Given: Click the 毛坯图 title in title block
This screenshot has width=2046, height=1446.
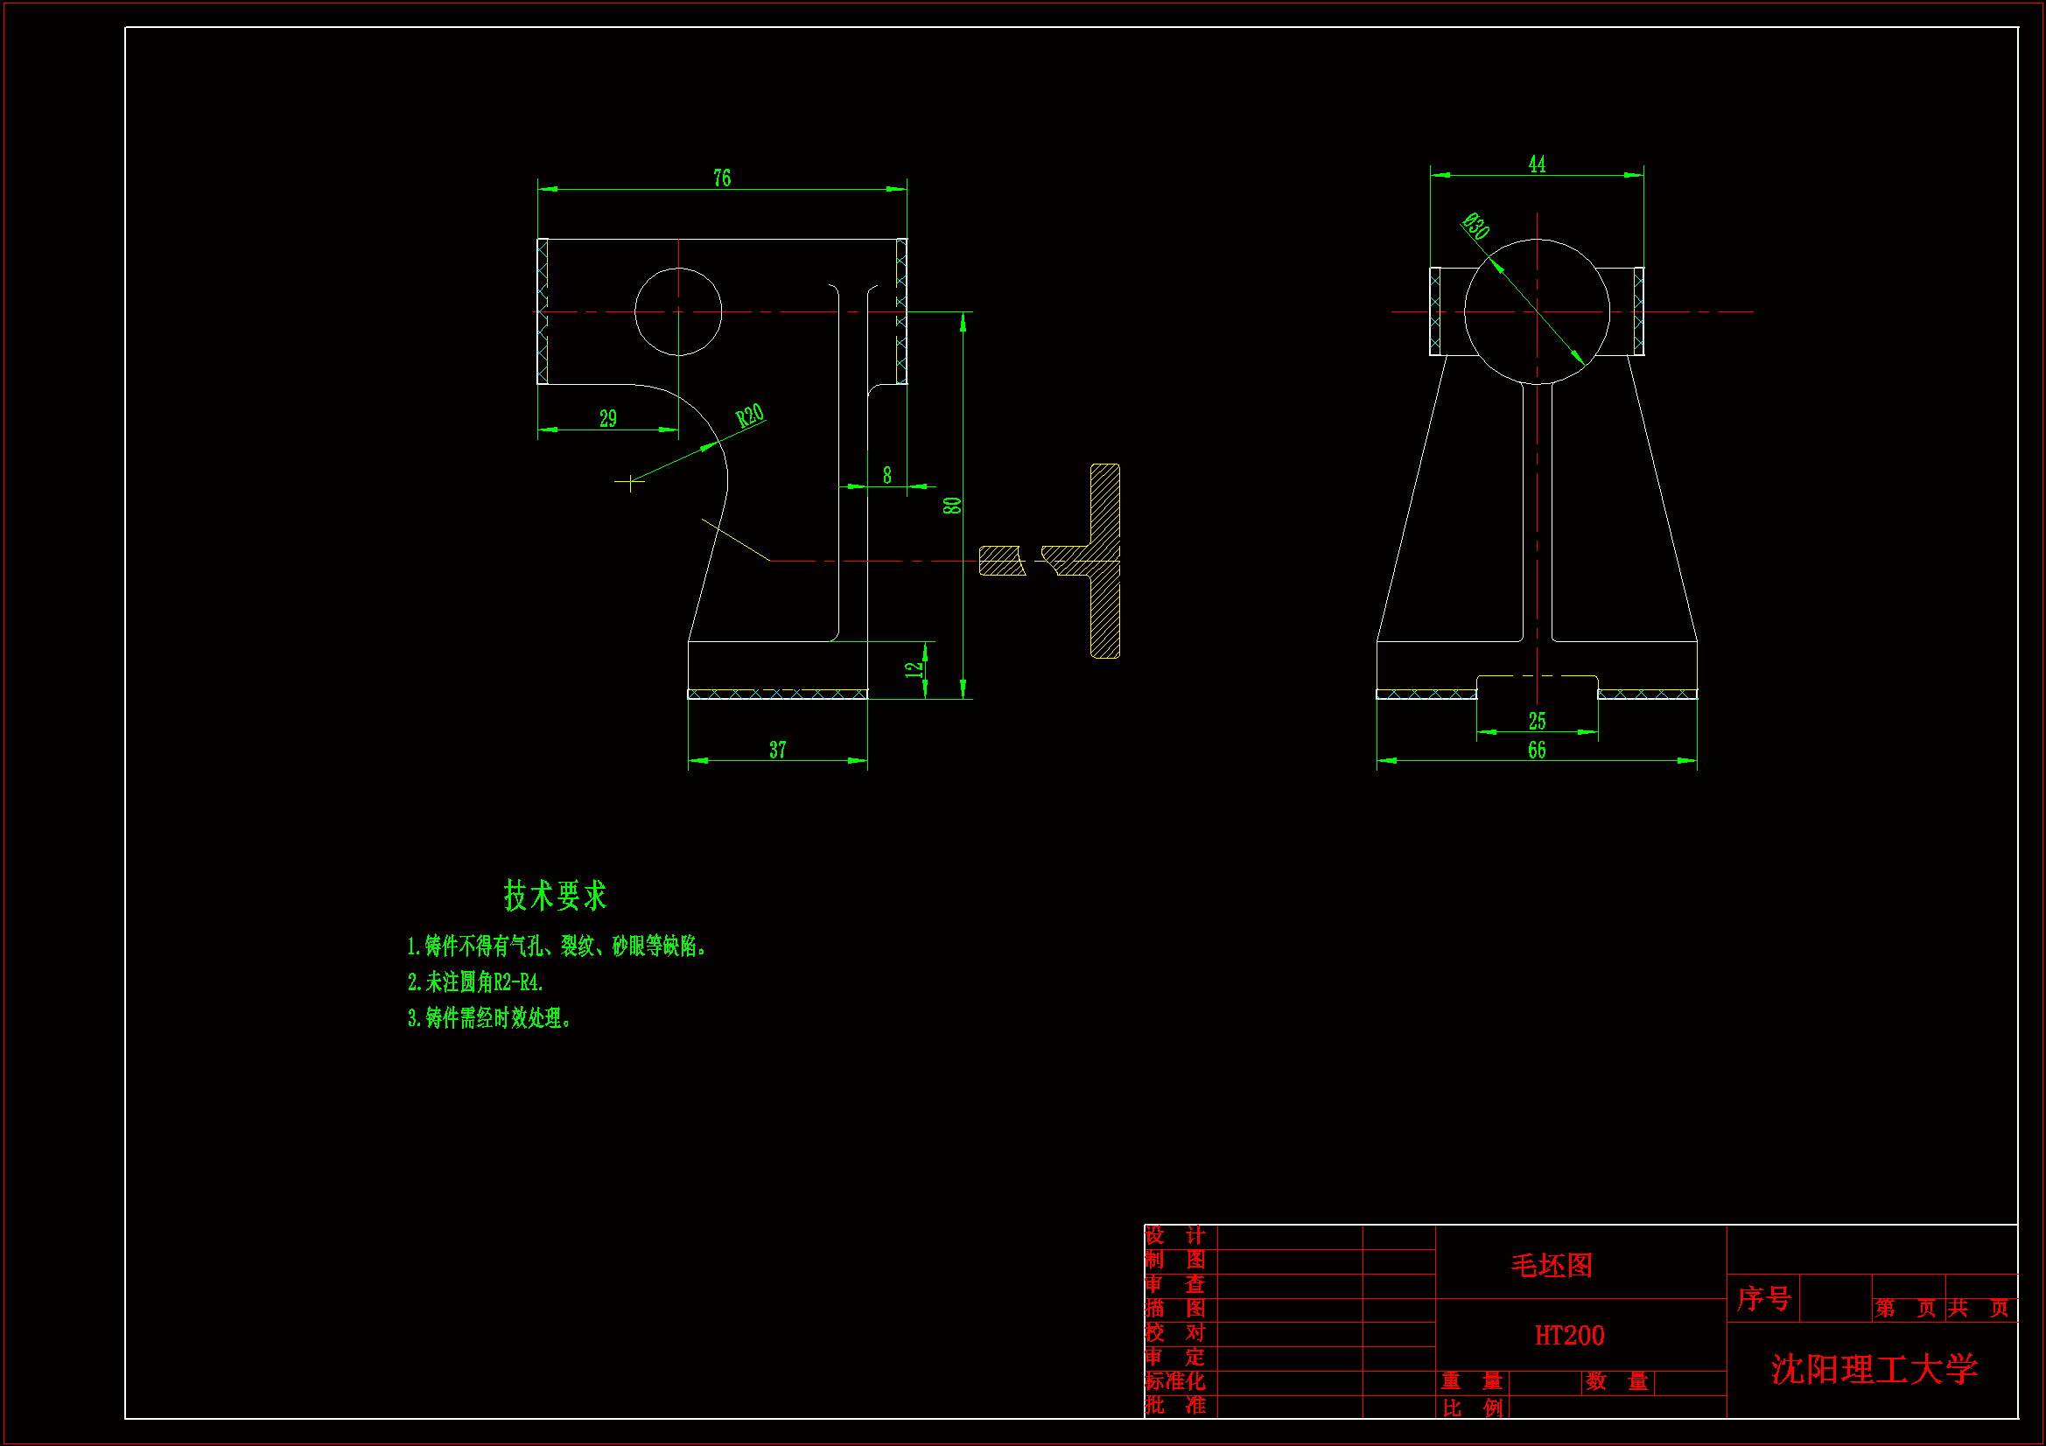Looking at the screenshot, I should 1552,1265.
